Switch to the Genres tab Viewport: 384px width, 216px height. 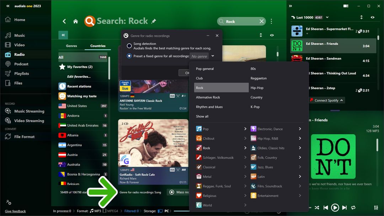click(x=71, y=46)
